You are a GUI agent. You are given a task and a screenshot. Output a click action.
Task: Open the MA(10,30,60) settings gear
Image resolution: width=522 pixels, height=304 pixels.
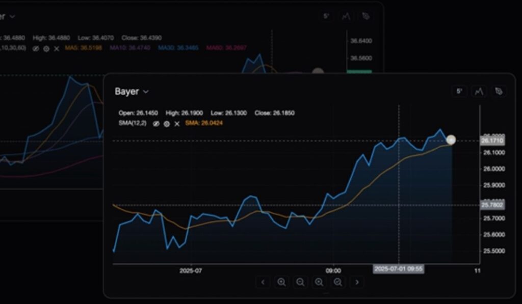tap(46, 49)
